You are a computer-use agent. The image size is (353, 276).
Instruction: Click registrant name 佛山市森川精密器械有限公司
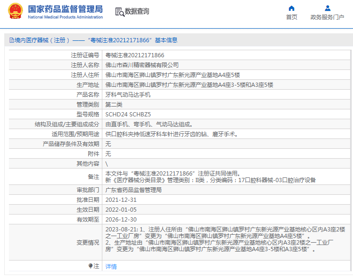(x=142, y=65)
